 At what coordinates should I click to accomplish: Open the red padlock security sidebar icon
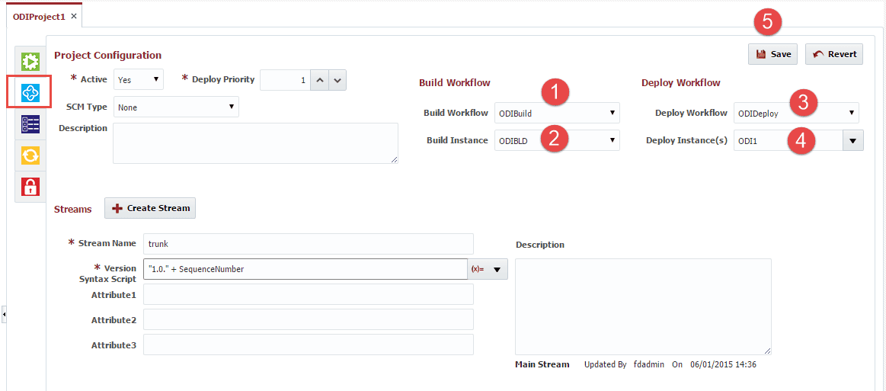(30, 187)
